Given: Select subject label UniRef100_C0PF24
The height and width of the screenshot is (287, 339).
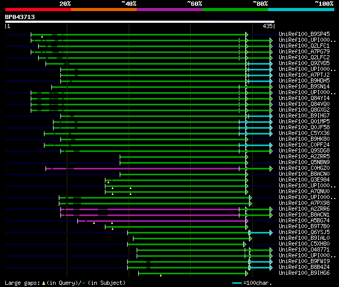Looking at the screenshot, I should pos(304,145).
